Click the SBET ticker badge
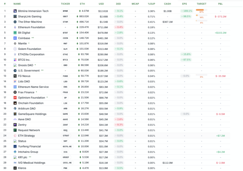This screenshot has height=171, width=243. tap(65, 16)
